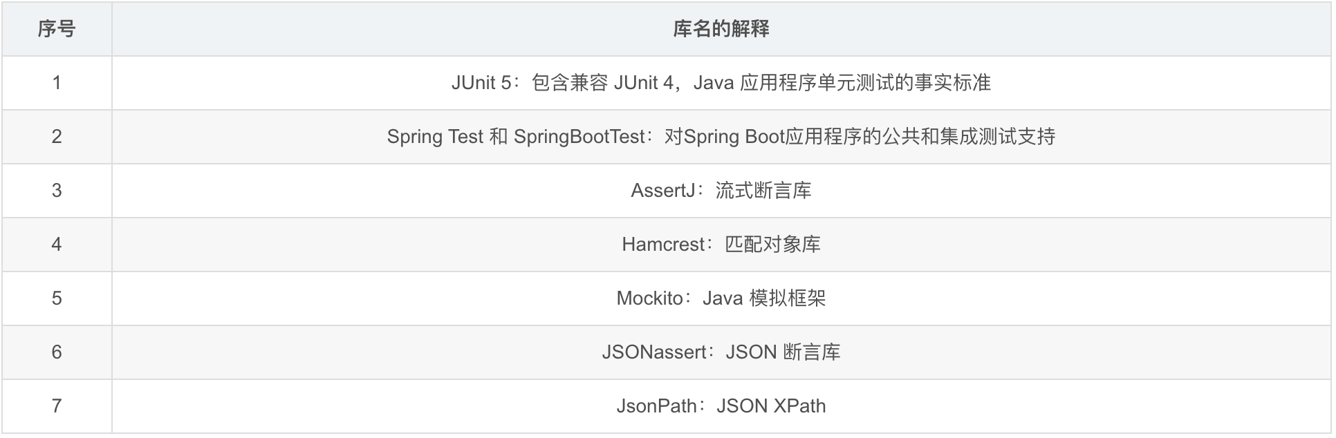
Task: Click the 库名的解释 column header
Action: point(721,29)
